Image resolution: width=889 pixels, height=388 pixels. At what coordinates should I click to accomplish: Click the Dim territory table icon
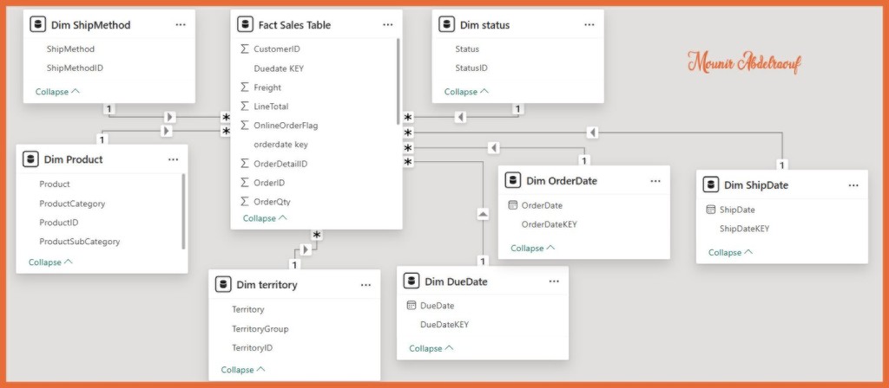point(223,284)
